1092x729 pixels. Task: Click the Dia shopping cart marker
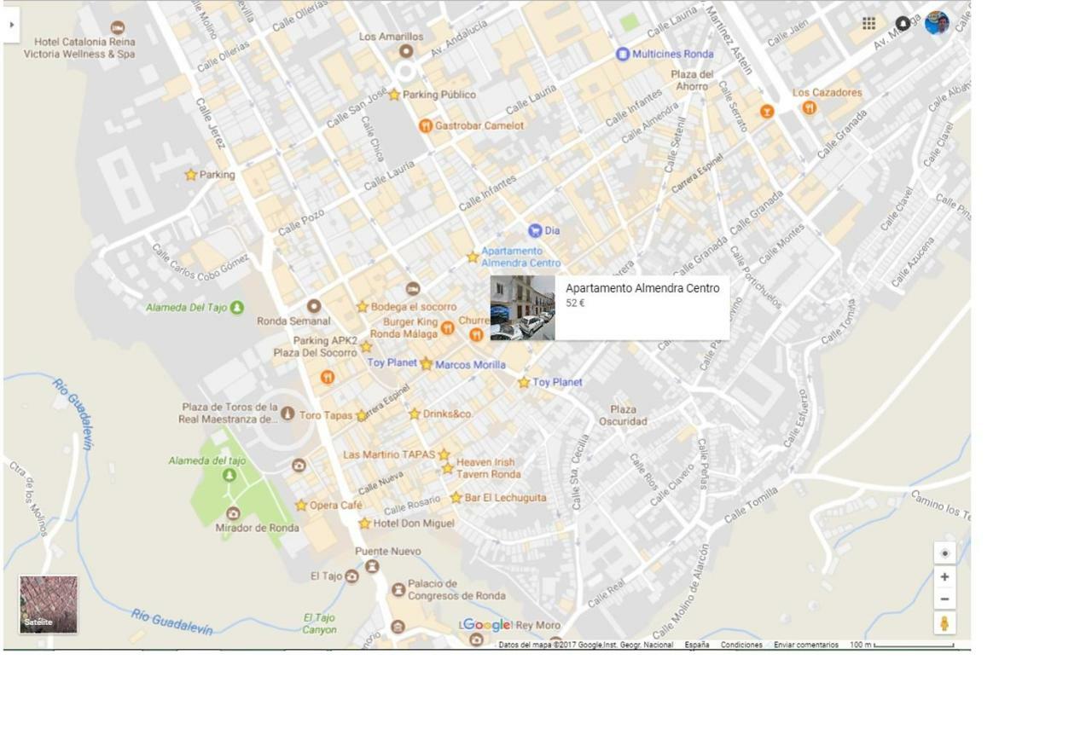pyautogui.click(x=535, y=230)
